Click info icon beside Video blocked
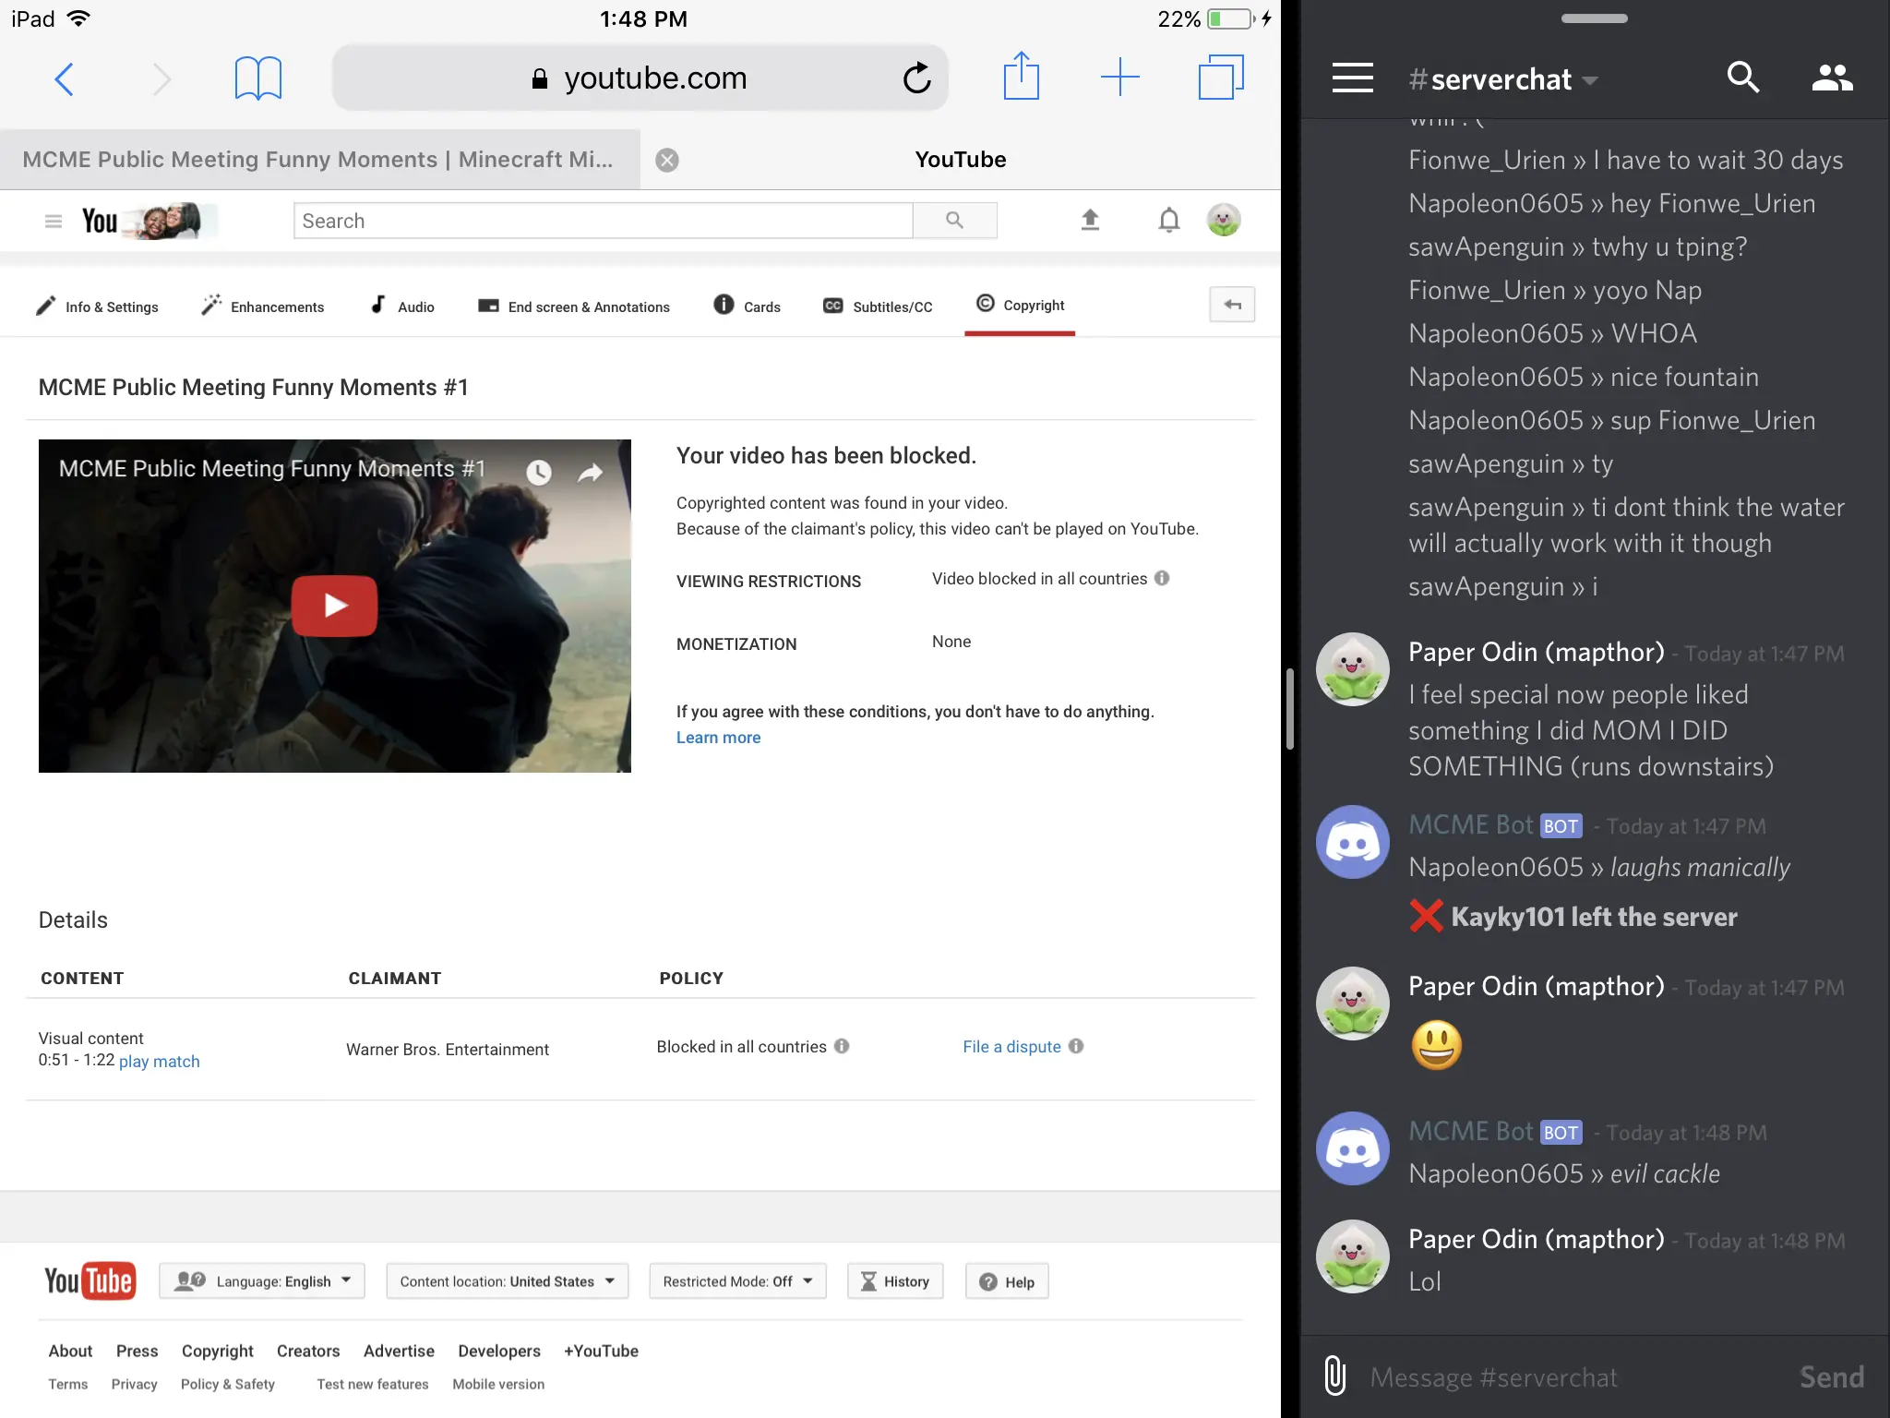The height and width of the screenshot is (1418, 1890). coord(1162,578)
